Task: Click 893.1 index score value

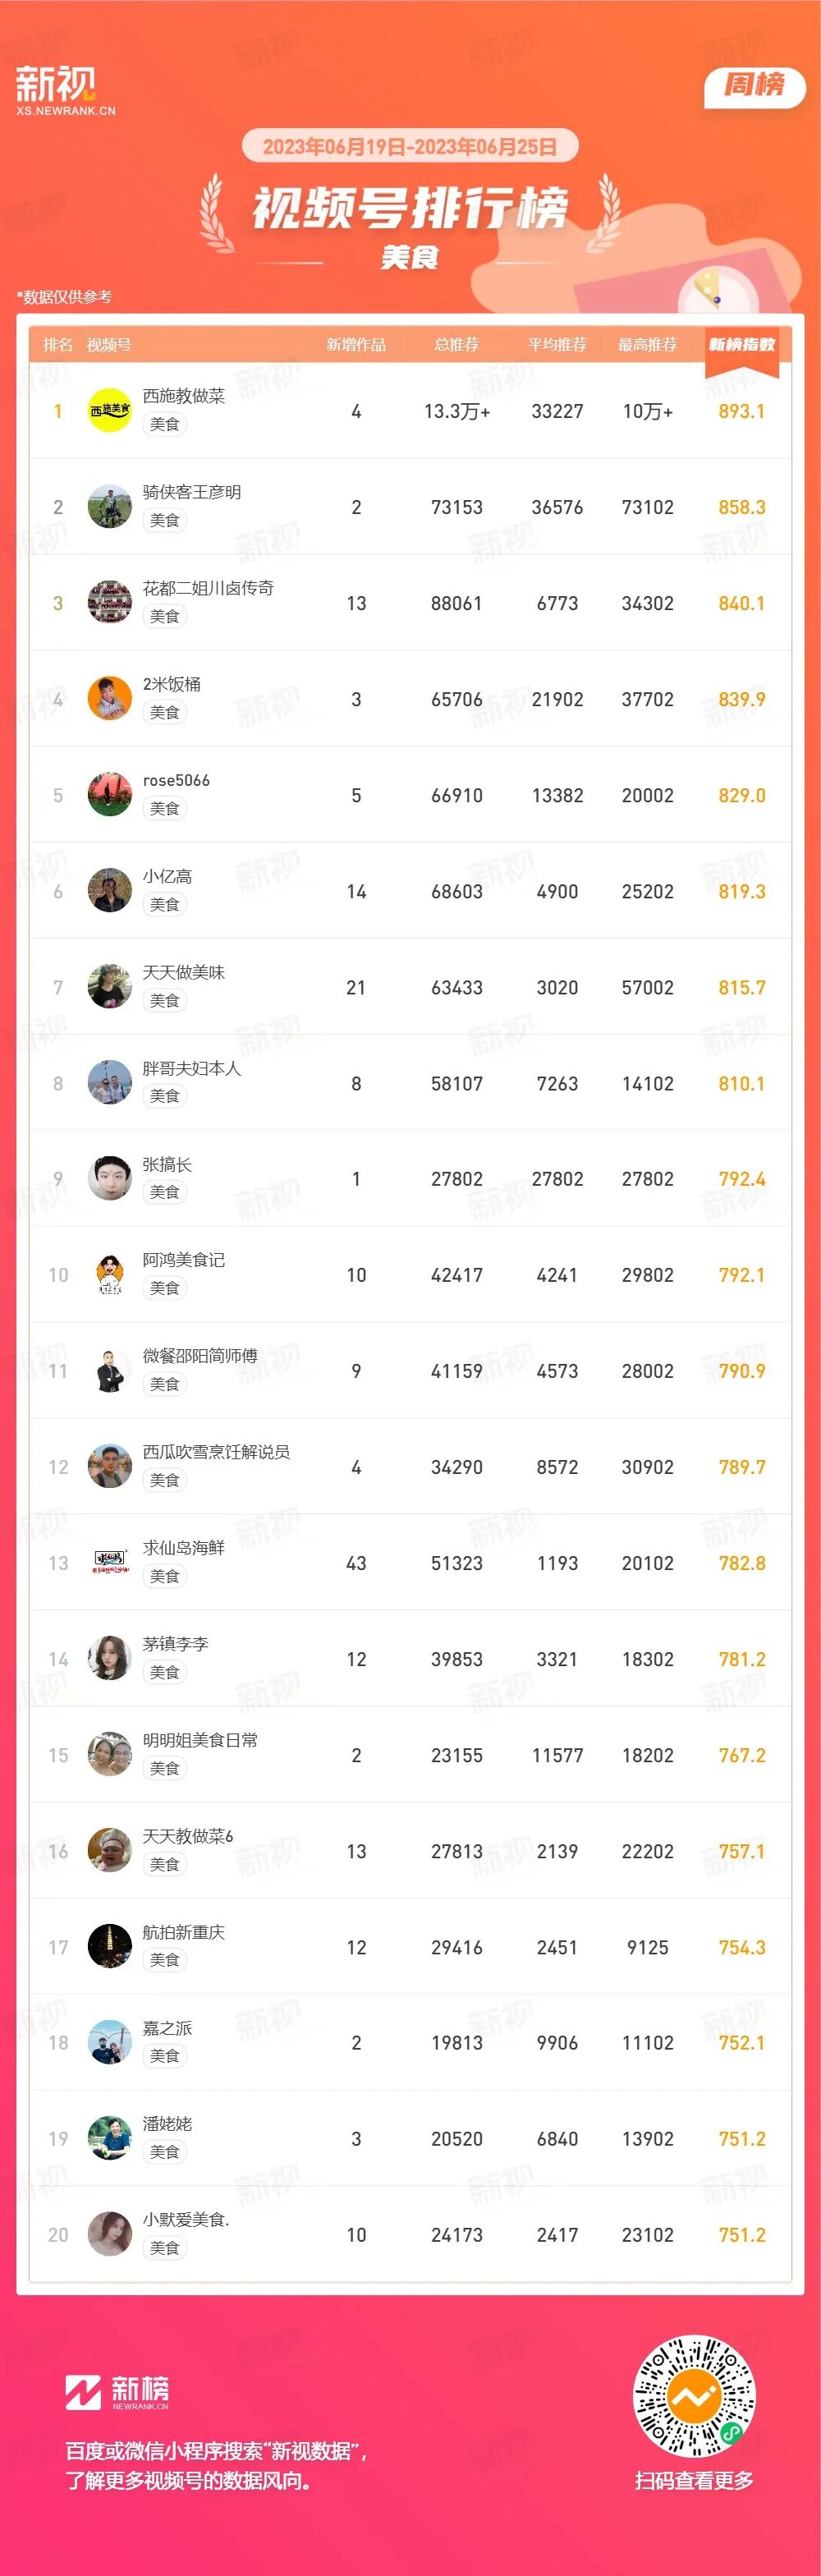Action: pos(742,411)
